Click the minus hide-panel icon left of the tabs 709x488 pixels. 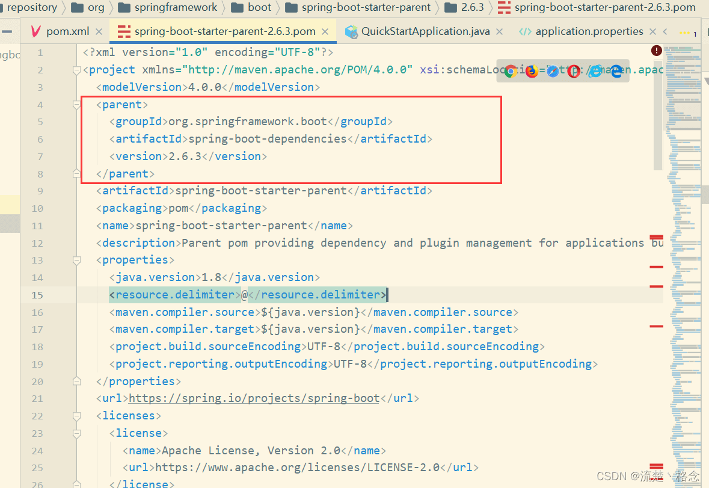[x=7, y=32]
